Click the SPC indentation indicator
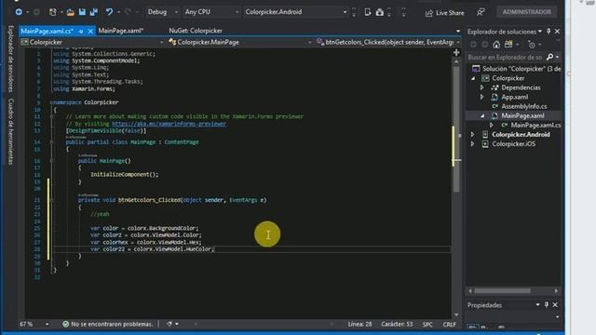 coord(427,325)
